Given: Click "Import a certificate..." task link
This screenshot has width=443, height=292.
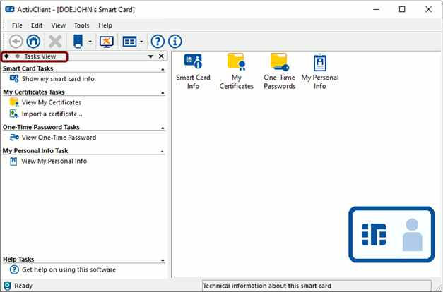Looking at the screenshot, I should 52,114.
